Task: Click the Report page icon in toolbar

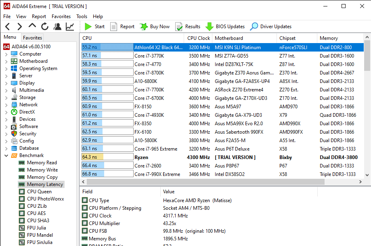Action: [113, 27]
